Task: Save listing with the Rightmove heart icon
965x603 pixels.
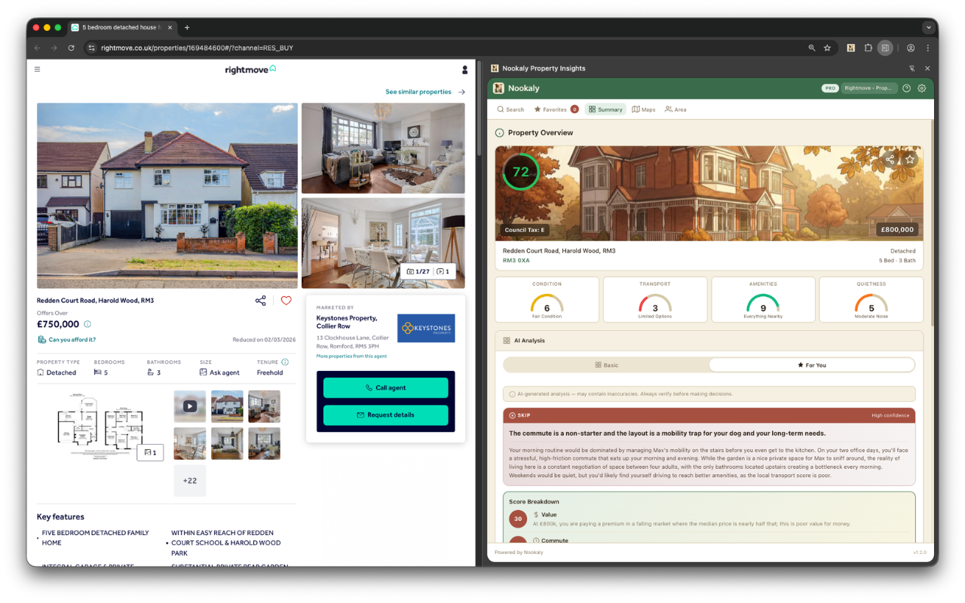Action: (286, 300)
